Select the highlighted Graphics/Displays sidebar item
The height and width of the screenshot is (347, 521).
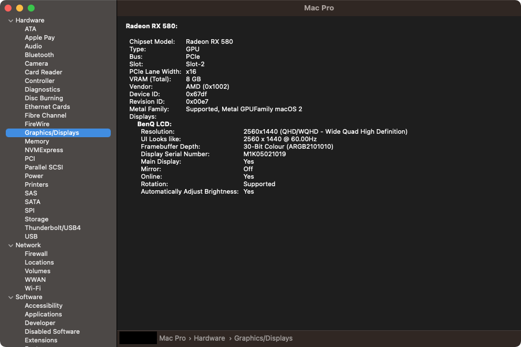click(x=58, y=133)
